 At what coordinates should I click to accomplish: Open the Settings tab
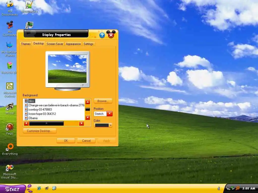[x=88, y=44]
